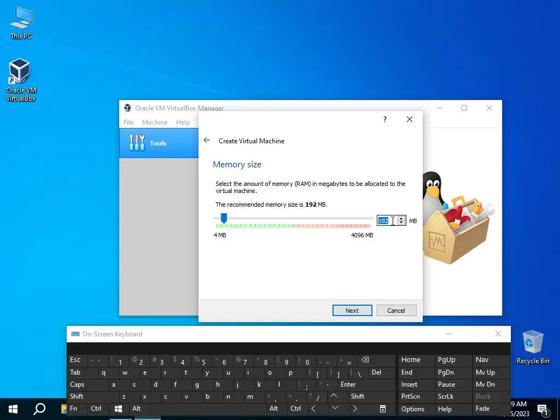The width and height of the screenshot is (560, 420).
Task: Toggle Caps key on On-Screen Keyboard
Action: click(87, 384)
